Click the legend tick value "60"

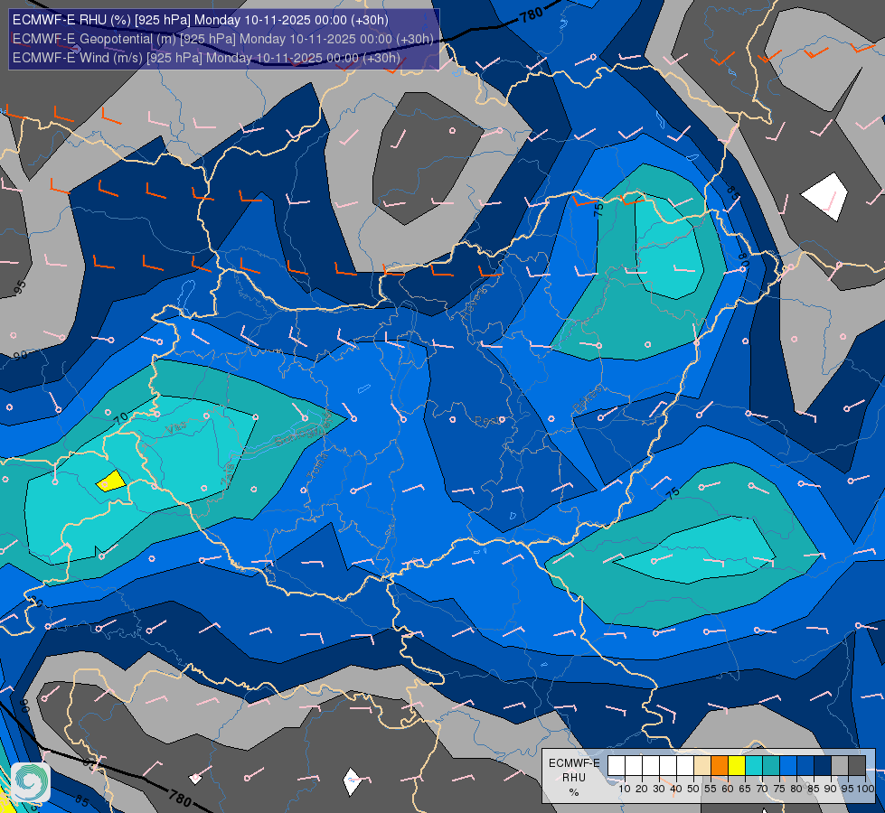pos(728,789)
